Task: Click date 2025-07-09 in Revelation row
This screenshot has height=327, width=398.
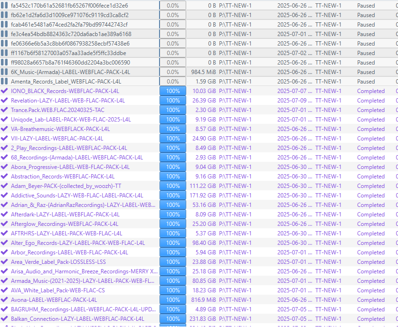Action: [x=294, y=101]
